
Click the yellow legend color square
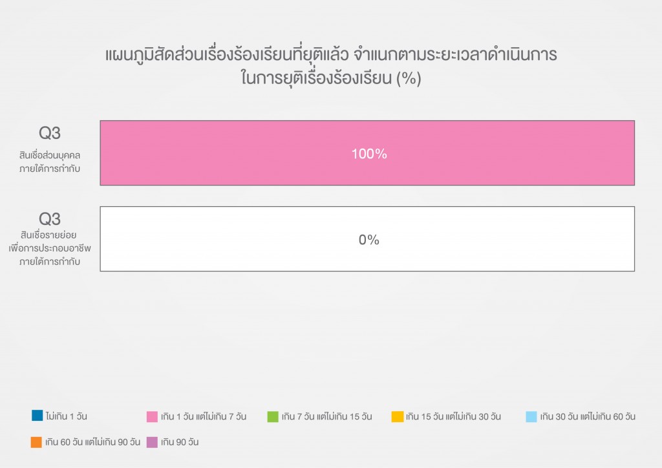pos(398,416)
